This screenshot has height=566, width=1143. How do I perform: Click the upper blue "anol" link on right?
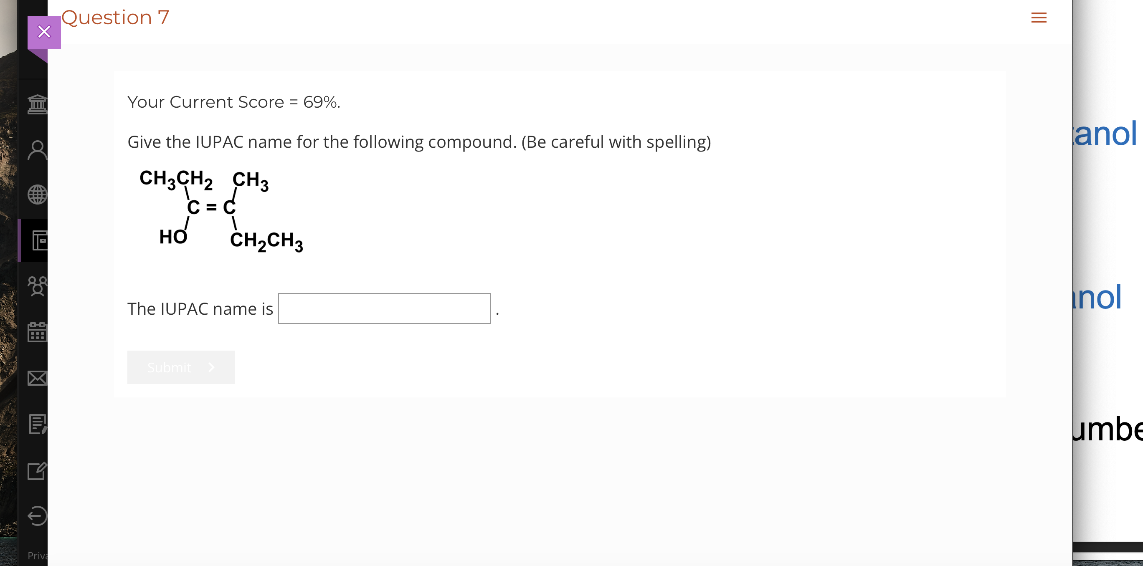(x=1105, y=134)
